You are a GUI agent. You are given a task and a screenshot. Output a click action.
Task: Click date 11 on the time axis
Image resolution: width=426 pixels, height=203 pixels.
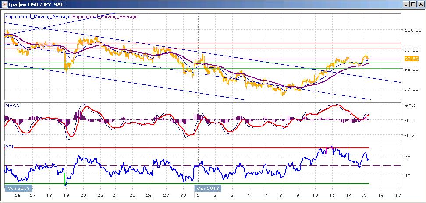[332, 196]
